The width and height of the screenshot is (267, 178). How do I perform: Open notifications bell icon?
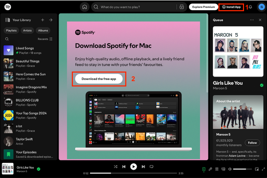(x=250, y=7)
